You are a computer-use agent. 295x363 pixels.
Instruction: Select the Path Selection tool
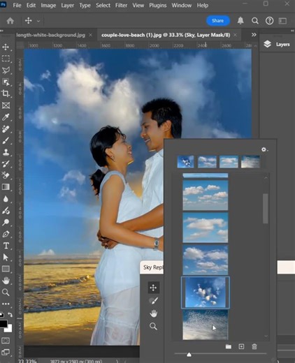point(6,257)
